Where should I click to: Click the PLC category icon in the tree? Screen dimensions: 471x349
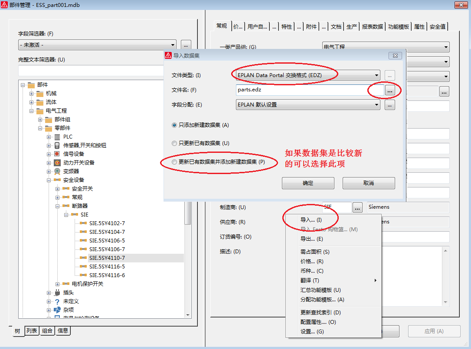click(x=57, y=137)
